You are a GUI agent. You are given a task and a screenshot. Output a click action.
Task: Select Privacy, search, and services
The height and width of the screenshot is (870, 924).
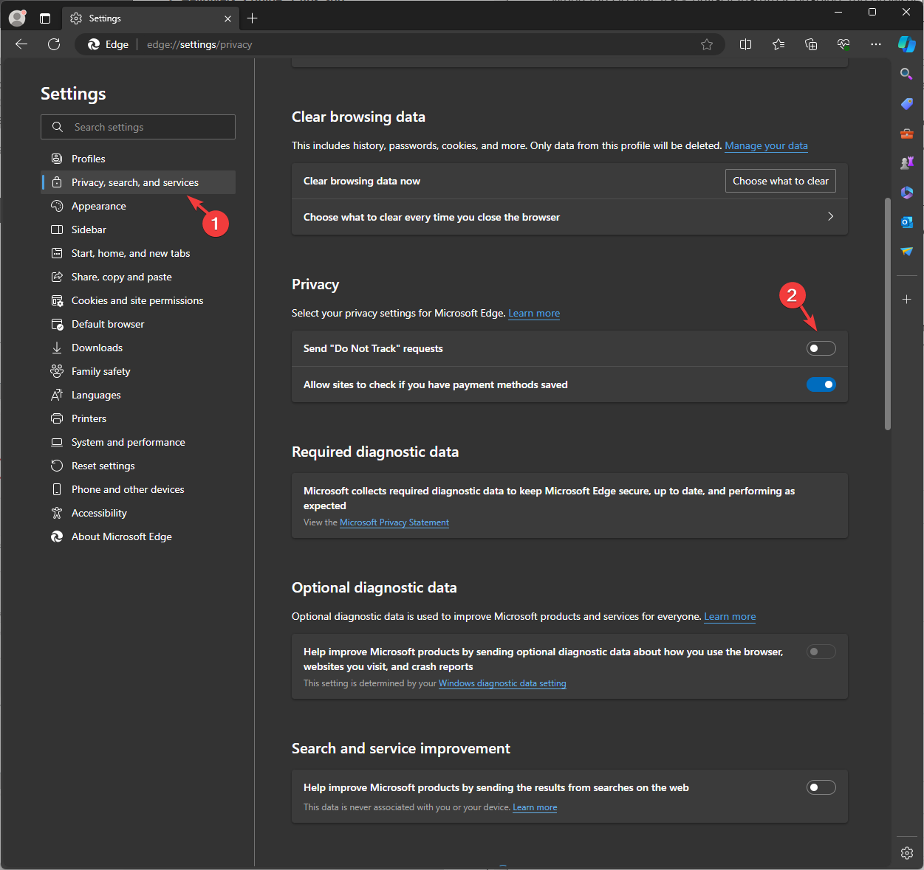tap(138, 182)
